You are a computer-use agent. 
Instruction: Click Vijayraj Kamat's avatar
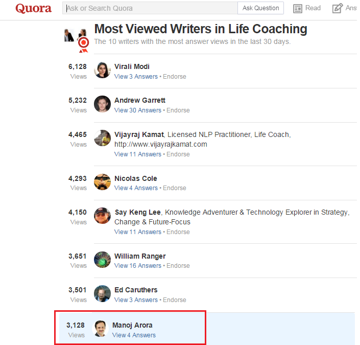(103, 138)
